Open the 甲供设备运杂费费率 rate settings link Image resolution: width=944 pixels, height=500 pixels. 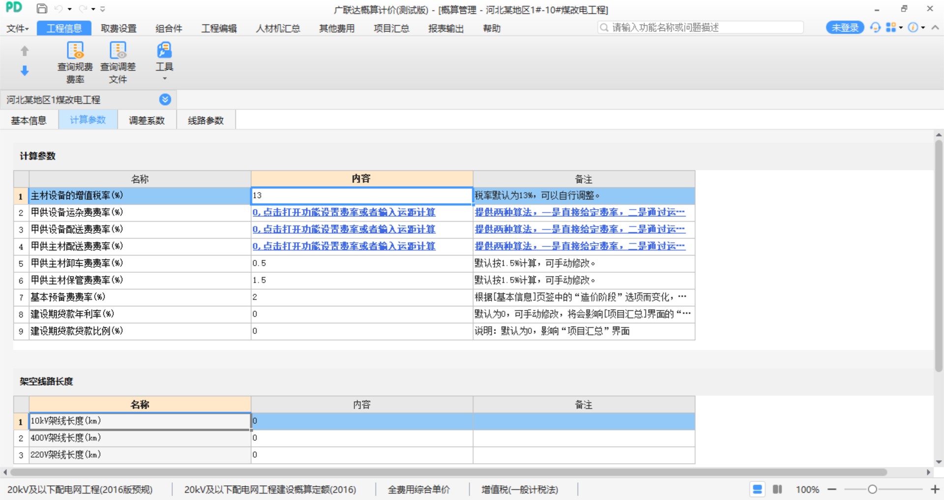point(344,212)
